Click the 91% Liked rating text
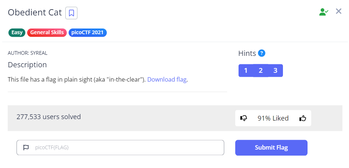 273,118
